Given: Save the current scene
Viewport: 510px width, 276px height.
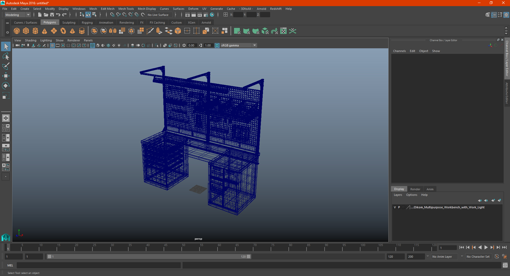Looking at the screenshot, I should point(52,15).
